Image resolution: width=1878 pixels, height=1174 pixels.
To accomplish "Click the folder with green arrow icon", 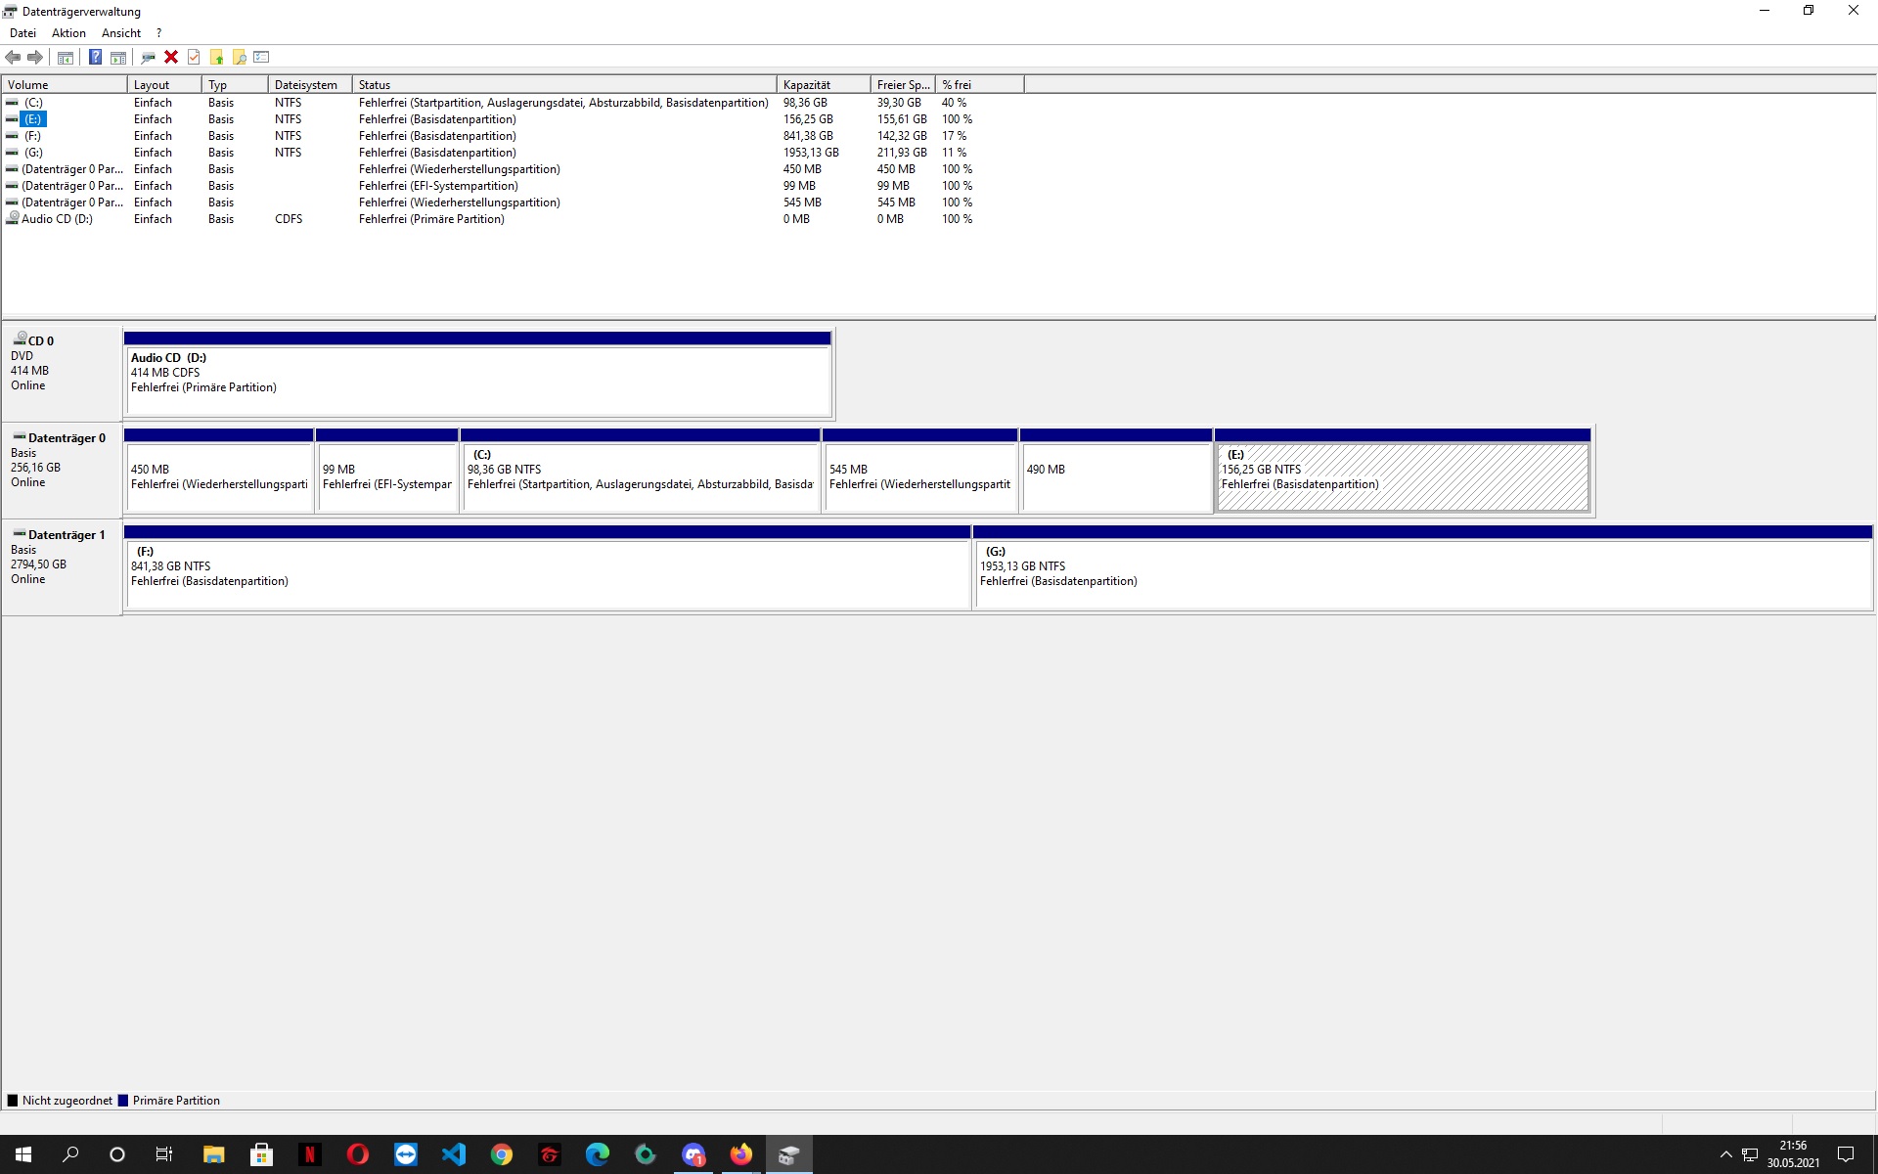I will coord(216,58).
